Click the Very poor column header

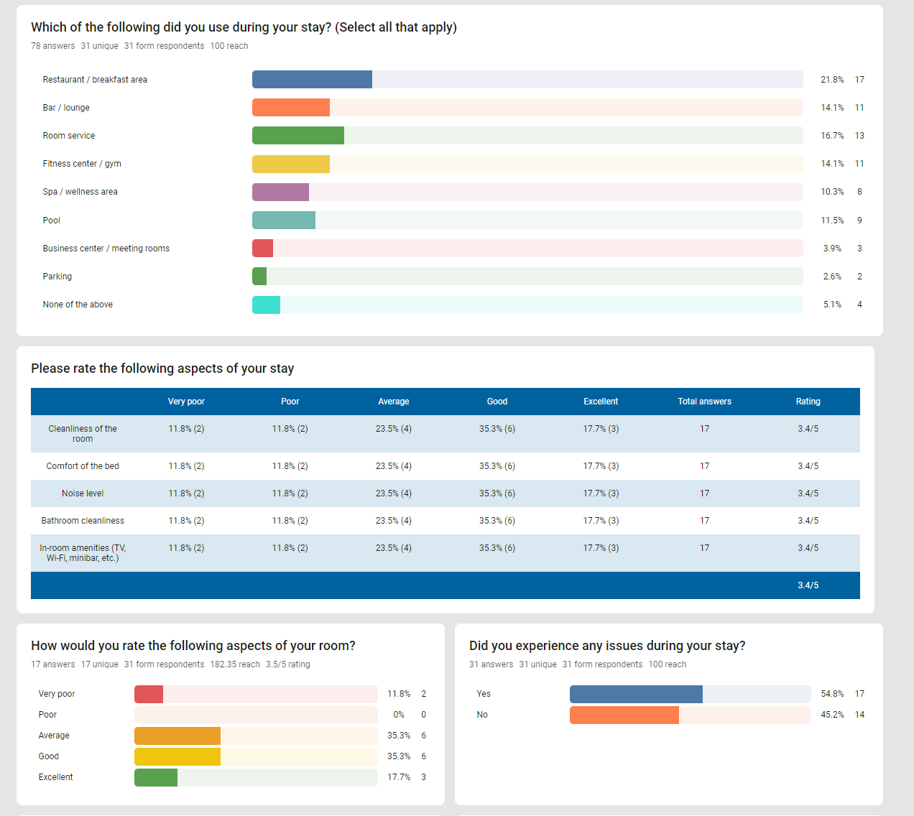[x=186, y=402]
